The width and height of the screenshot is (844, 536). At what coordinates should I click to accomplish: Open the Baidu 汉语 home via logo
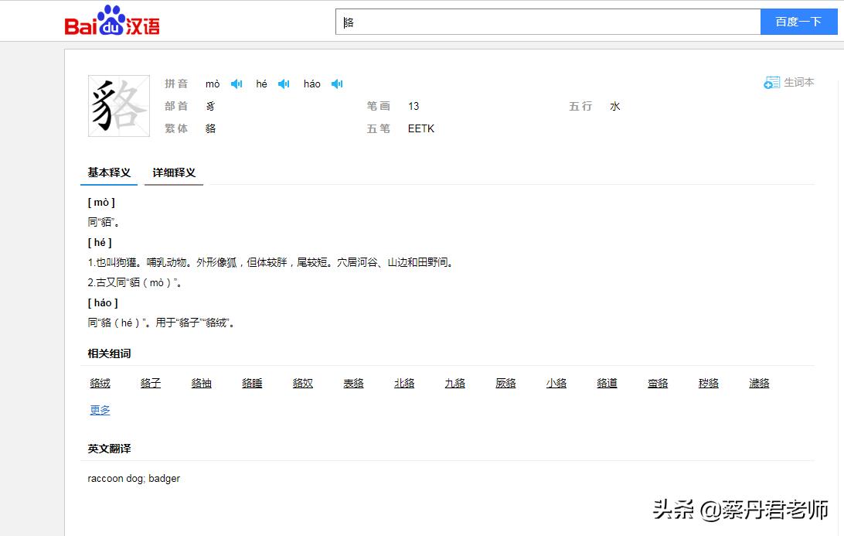pos(111,21)
